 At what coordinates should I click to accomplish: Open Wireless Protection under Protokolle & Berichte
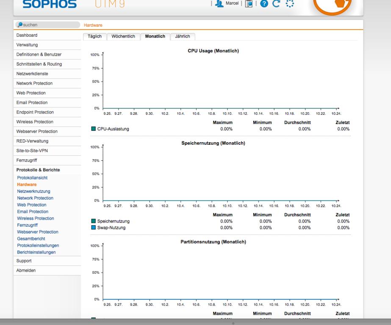point(36,218)
